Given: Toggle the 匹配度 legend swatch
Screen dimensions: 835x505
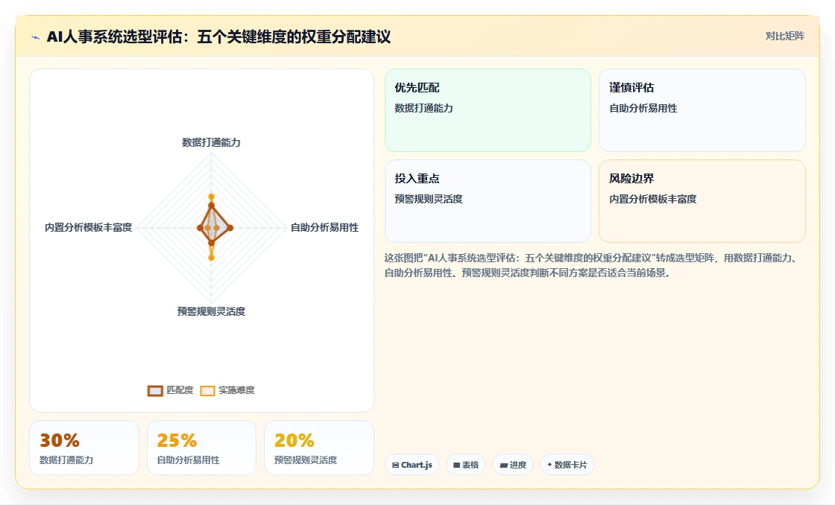Looking at the screenshot, I should [x=155, y=390].
